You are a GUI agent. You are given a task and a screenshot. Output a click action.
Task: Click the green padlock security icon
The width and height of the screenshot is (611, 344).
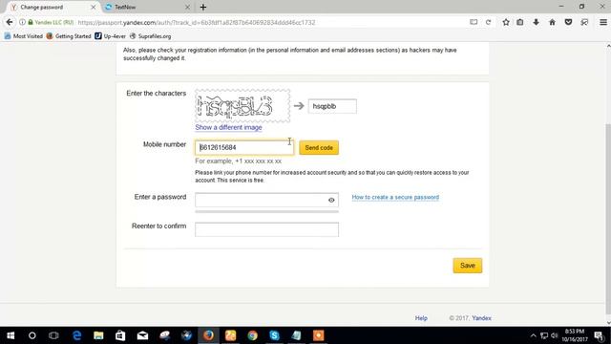[31, 22]
